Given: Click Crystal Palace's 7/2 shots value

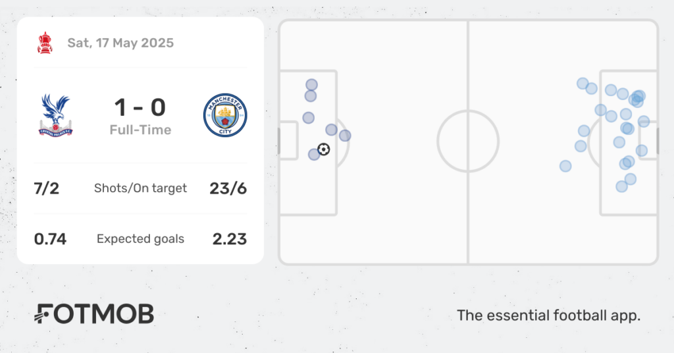Looking at the screenshot, I should click(47, 188).
